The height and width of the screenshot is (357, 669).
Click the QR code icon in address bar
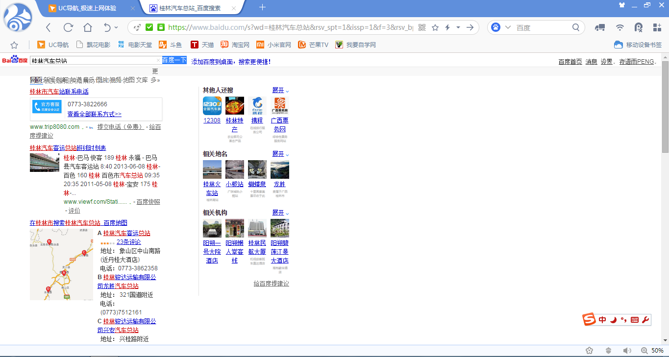[422, 27]
